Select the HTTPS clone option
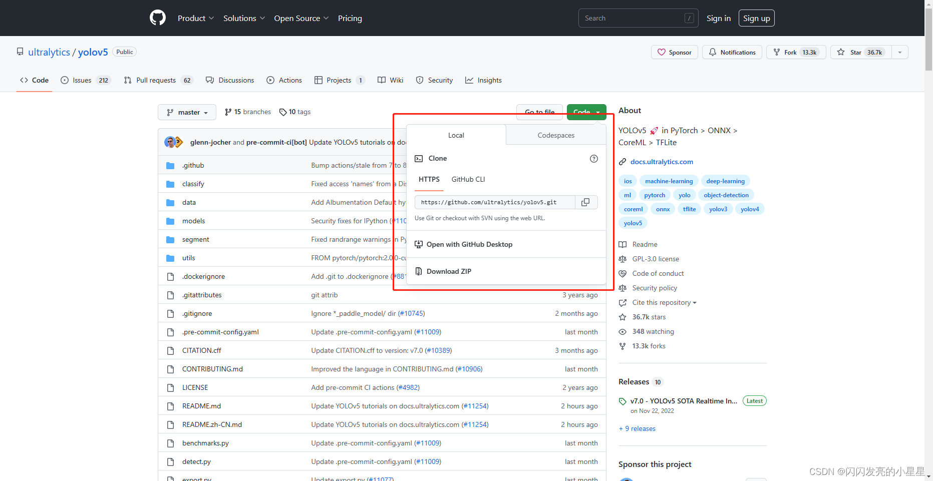 coord(429,179)
